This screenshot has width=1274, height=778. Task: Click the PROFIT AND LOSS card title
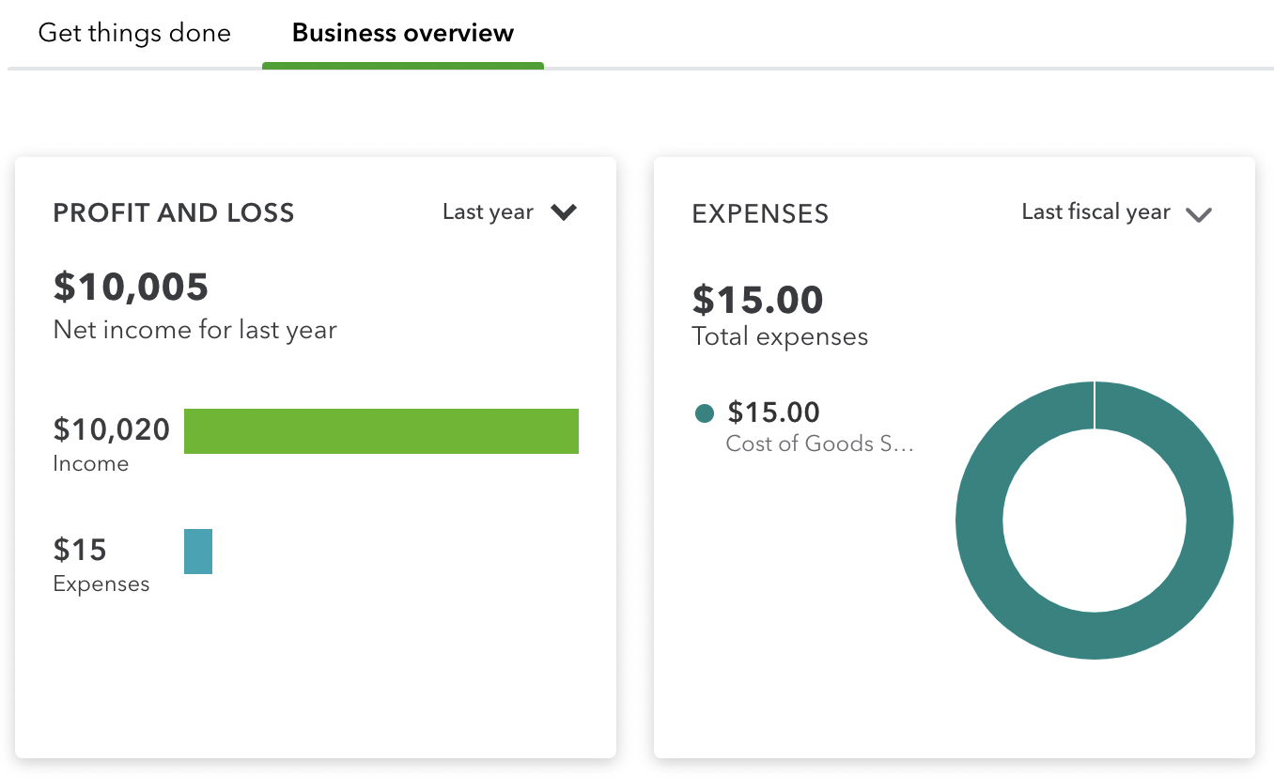(x=174, y=213)
